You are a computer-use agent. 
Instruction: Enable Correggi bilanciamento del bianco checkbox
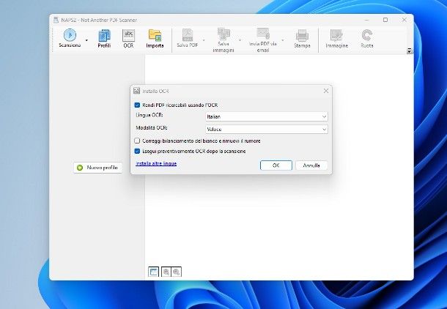pyautogui.click(x=137, y=141)
